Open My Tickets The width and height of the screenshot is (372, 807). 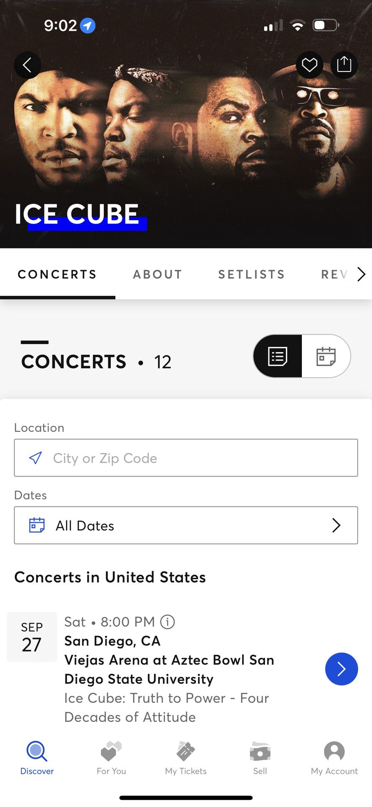click(186, 758)
